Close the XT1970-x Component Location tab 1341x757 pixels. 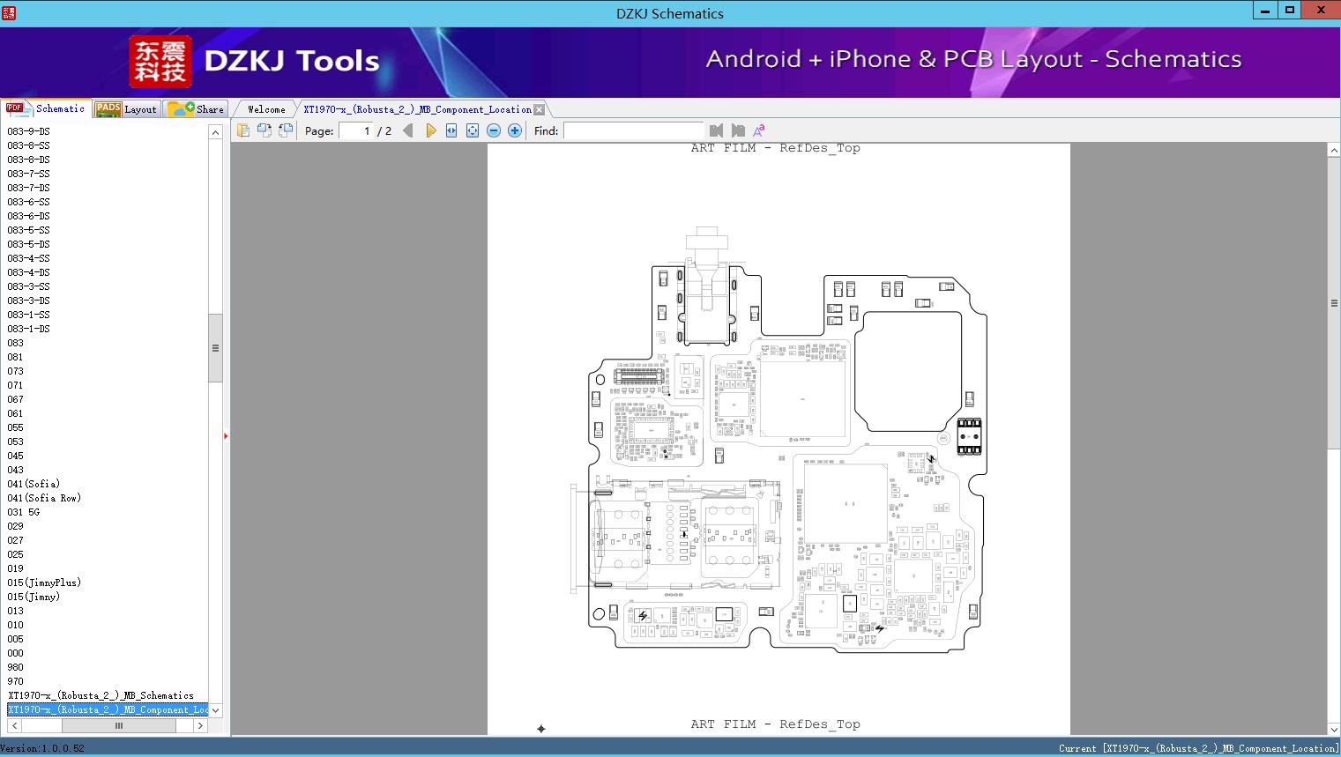tap(539, 109)
